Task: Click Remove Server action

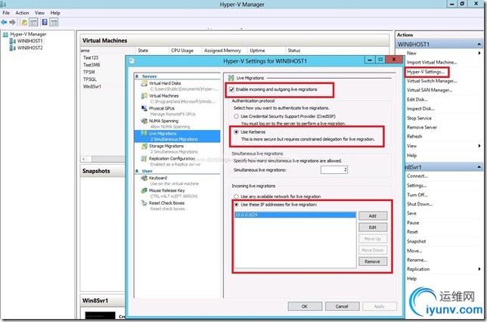Action: pos(422,127)
